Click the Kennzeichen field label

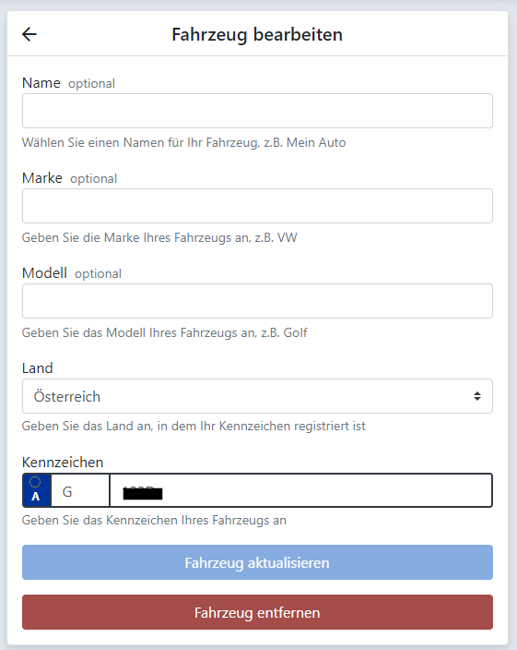tap(63, 463)
